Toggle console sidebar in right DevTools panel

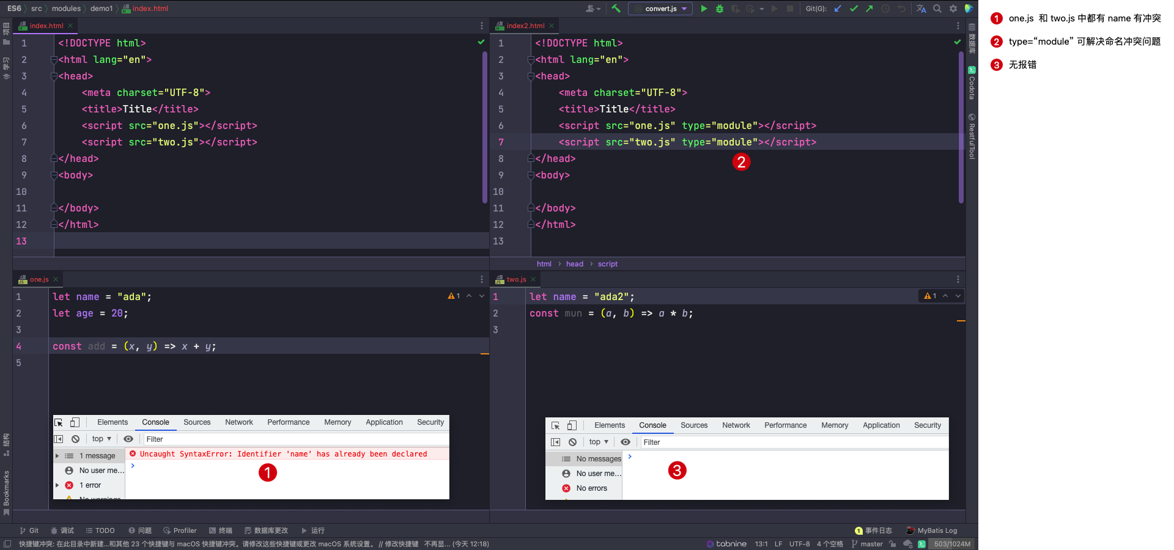point(555,442)
